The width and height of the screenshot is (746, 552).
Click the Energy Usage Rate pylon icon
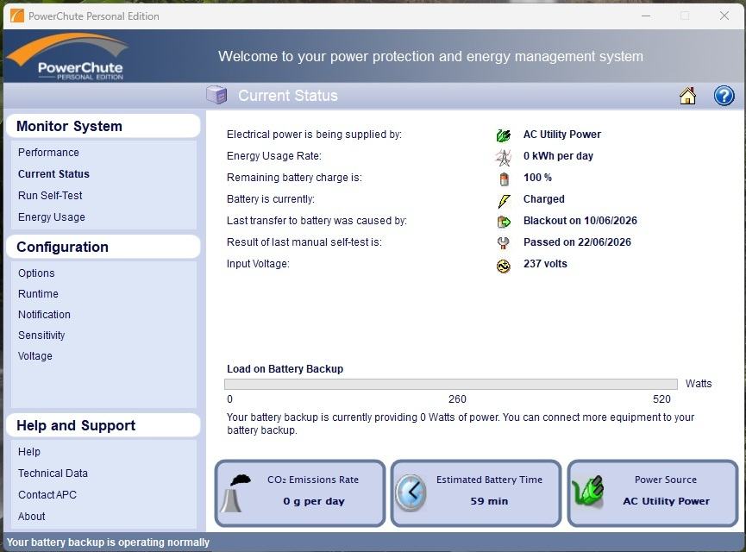click(x=504, y=157)
